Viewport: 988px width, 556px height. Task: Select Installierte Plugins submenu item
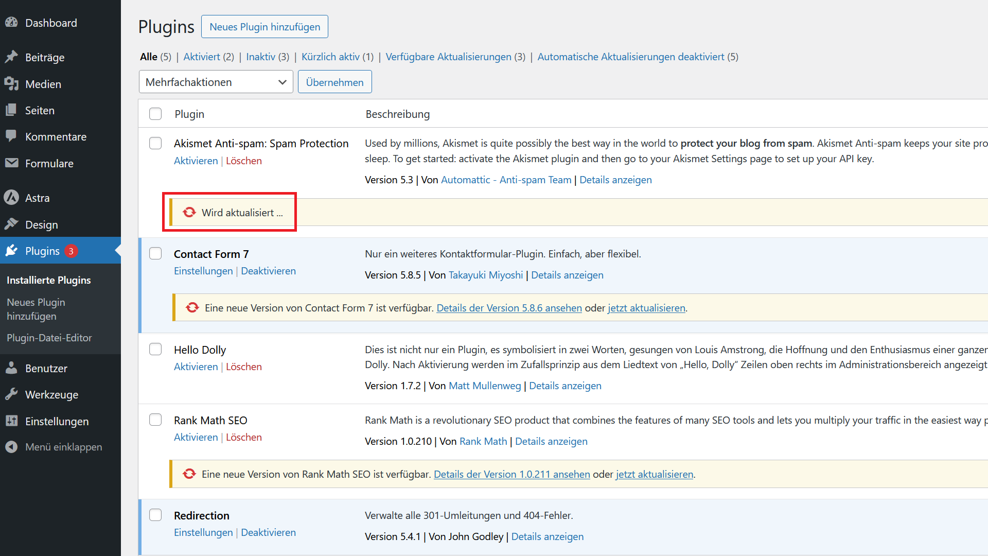tap(48, 280)
